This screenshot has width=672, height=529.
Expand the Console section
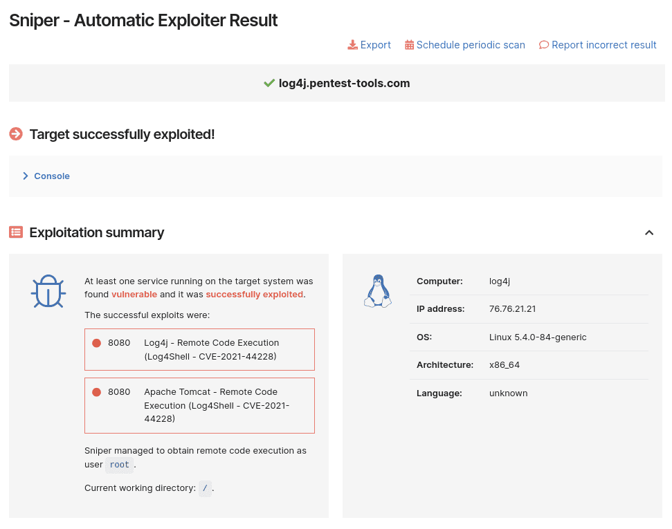pos(52,176)
